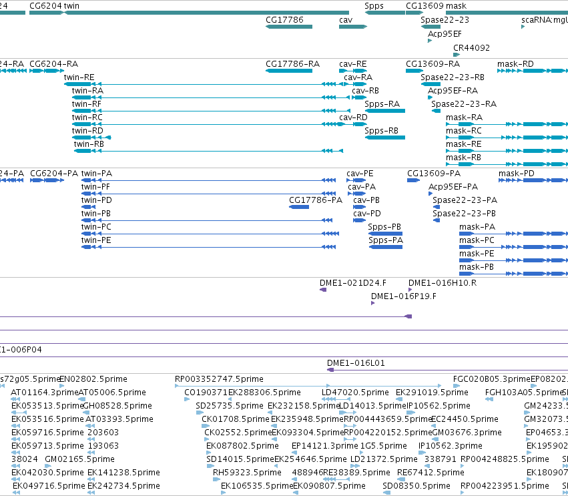Select the Acp95EF gene label
This screenshot has width=568, height=496.
click(445, 34)
